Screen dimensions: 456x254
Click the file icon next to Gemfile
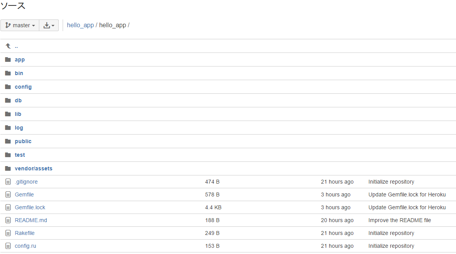coord(8,195)
